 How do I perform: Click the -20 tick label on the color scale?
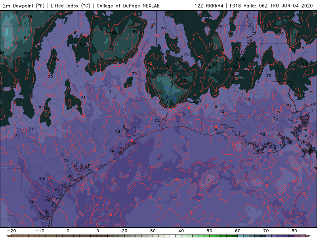(11, 231)
